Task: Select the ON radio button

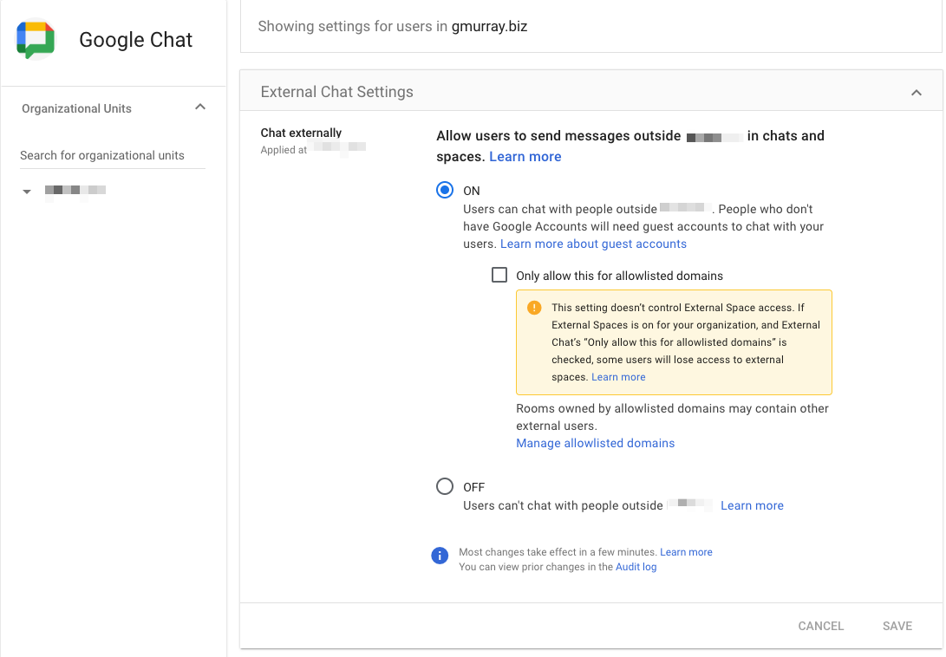Action: (445, 190)
